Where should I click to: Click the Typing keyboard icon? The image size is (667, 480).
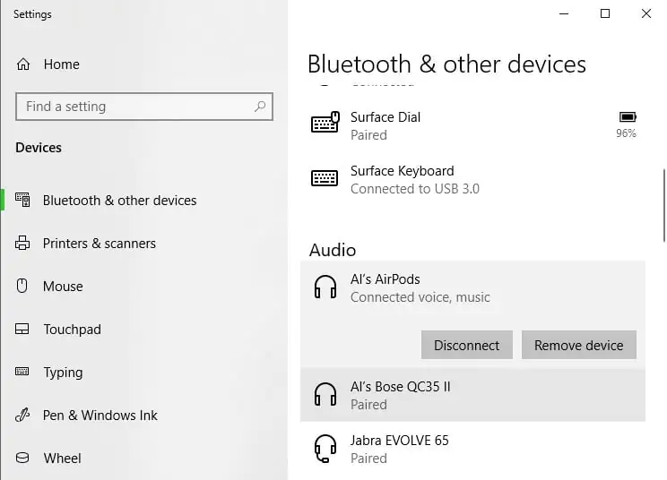point(23,373)
